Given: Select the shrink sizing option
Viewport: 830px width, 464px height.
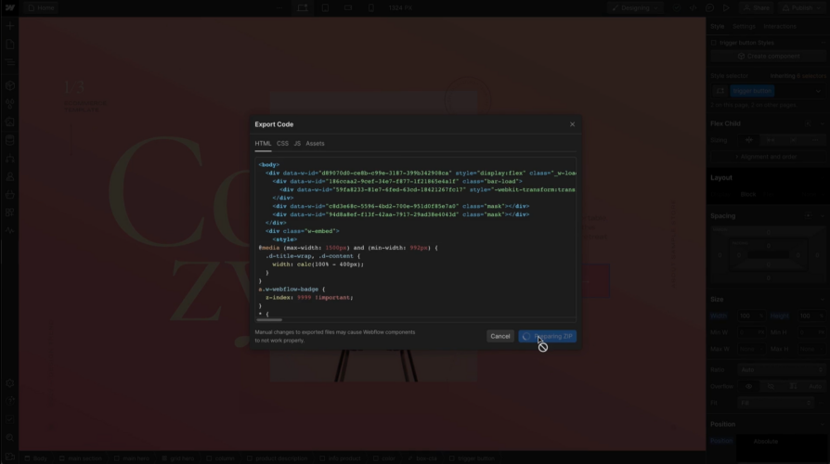Looking at the screenshot, I should pyautogui.click(x=748, y=140).
